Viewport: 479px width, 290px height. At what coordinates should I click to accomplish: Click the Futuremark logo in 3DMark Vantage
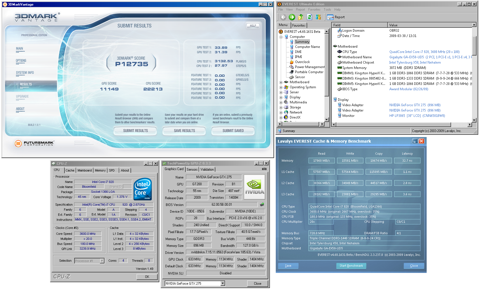click(x=34, y=143)
